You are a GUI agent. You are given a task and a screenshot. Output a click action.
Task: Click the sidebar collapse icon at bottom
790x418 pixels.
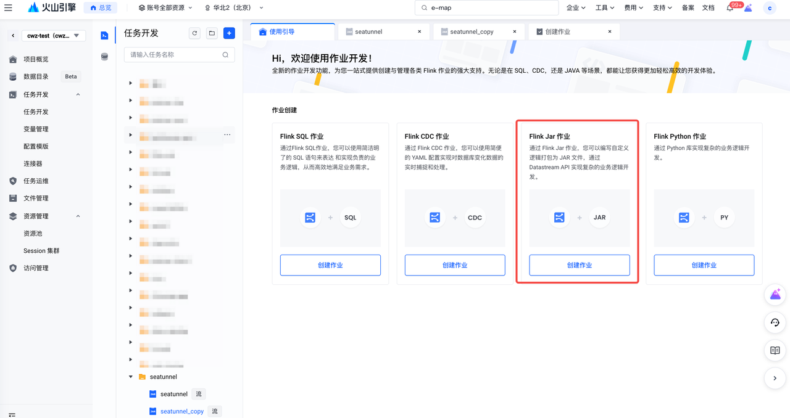(x=12, y=416)
